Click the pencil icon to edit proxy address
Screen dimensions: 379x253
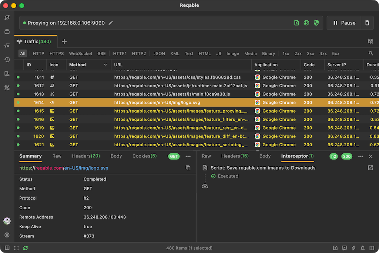[111, 23]
